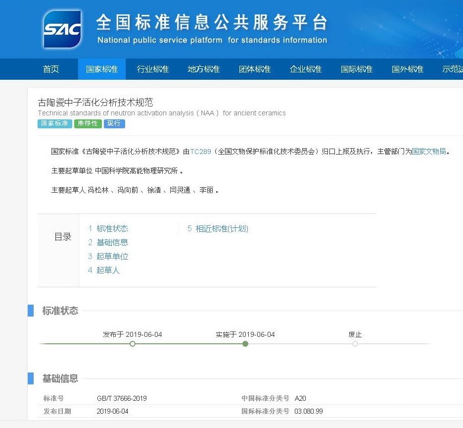Image resolution: width=463 pixels, height=428 pixels.
Task: Open the 企业标准 section
Action: (305, 69)
